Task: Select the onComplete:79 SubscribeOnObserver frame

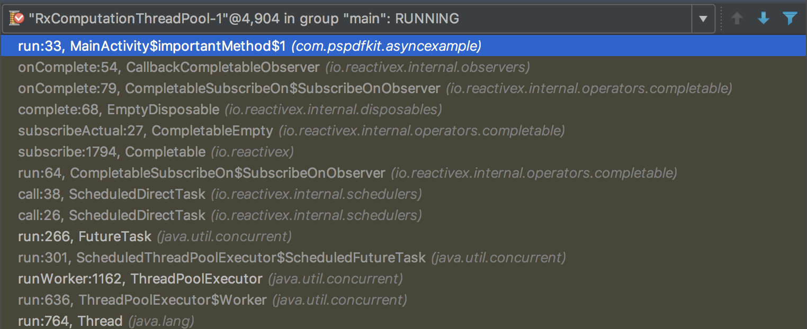Action: point(212,88)
